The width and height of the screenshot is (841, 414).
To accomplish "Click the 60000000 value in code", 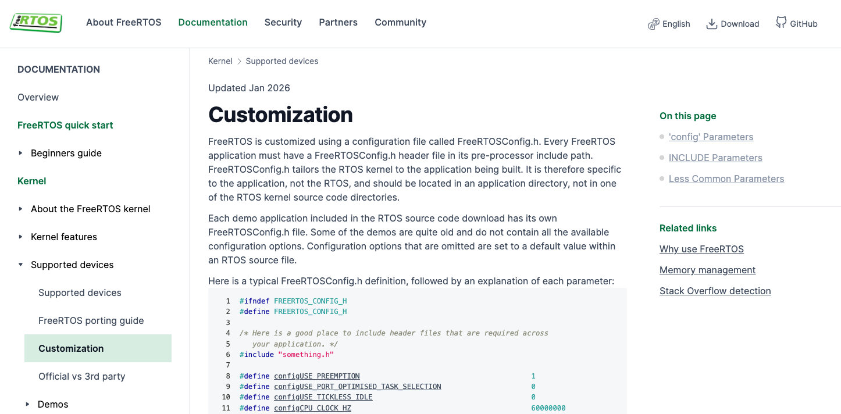I will click(x=548, y=408).
